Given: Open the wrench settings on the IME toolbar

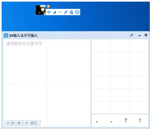Looking at the screenshot, I should pyautogui.click(x=66, y=12).
